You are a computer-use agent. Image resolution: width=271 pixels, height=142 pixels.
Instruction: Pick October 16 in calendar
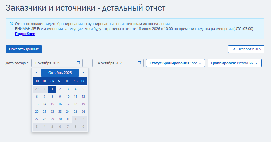(x=60, y=104)
